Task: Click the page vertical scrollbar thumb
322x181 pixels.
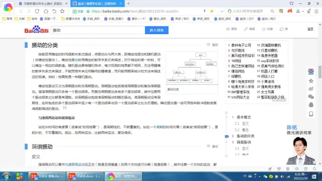Action: click(x=320, y=72)
